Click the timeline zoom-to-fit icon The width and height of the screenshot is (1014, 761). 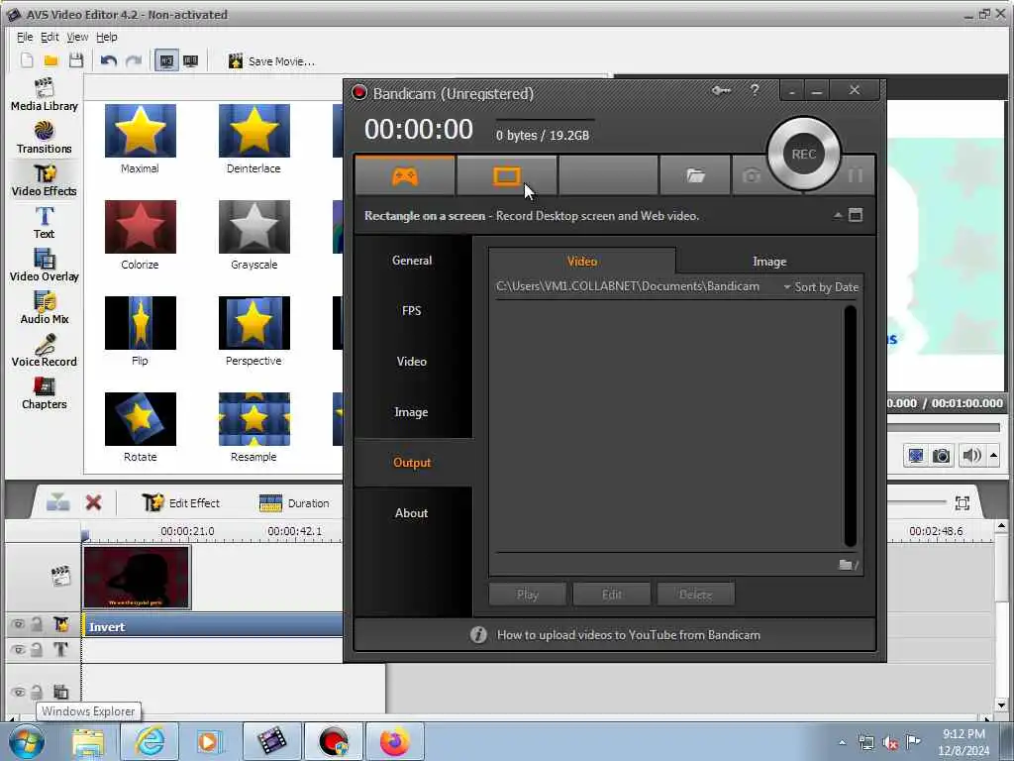963,502
